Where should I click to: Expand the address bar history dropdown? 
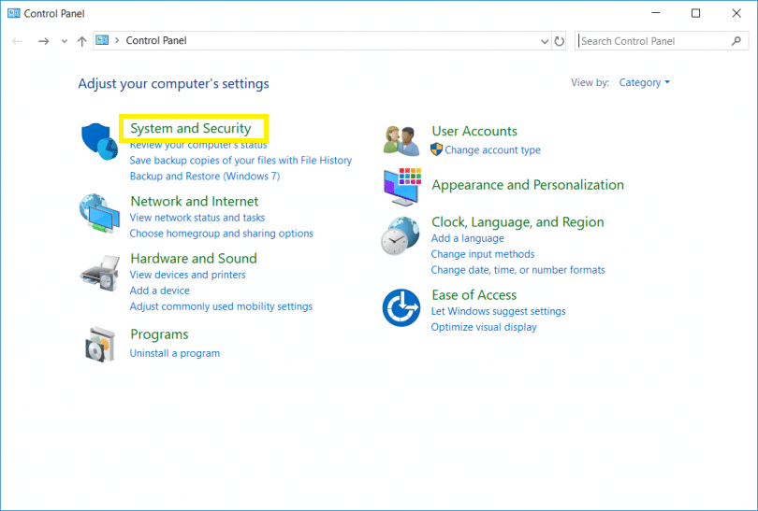[545, 41]
